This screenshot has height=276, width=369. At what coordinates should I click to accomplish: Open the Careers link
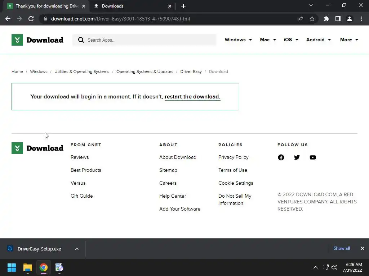coord(168,183)
